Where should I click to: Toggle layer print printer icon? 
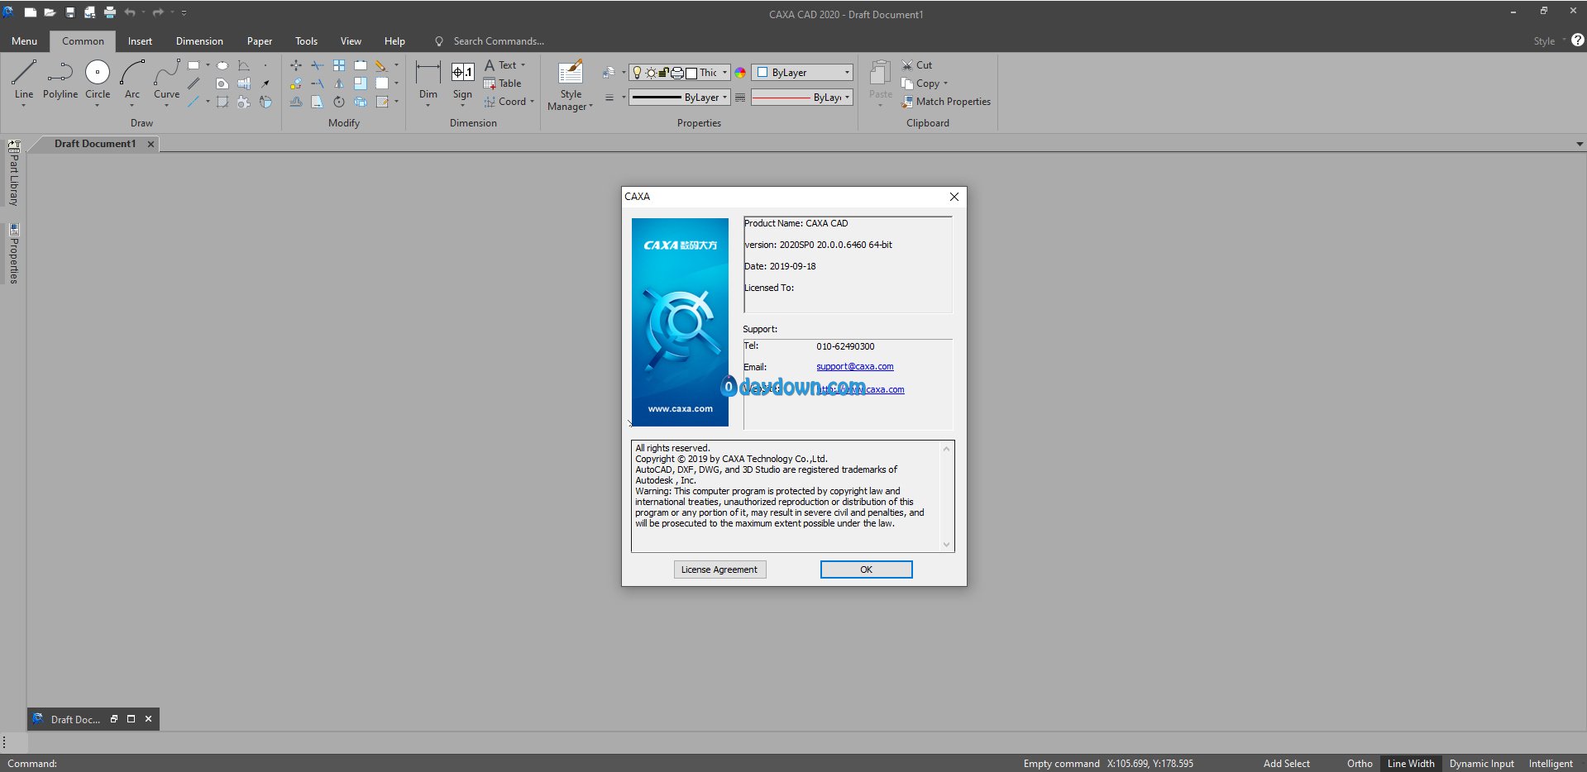pos(677,73)
